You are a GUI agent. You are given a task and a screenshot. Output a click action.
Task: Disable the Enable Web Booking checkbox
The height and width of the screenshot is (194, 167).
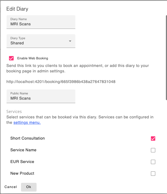(11, 58)
